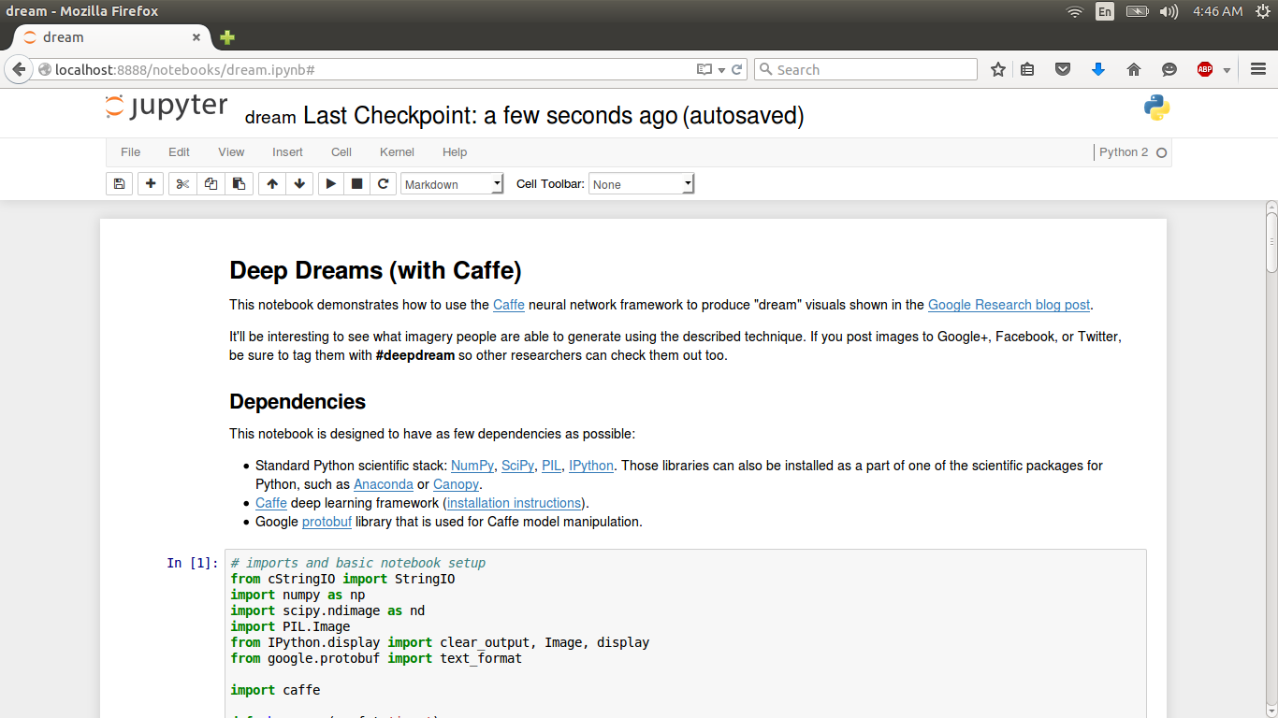Viewport: 1278px width, 718px height.
Task: Click the kernel idle indicator circle
Action: [1162, 152]
